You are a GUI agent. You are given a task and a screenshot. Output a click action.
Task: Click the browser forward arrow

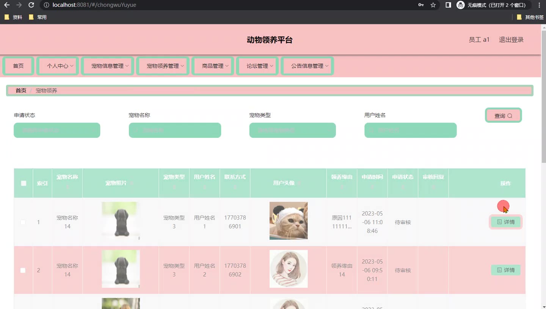19,5
